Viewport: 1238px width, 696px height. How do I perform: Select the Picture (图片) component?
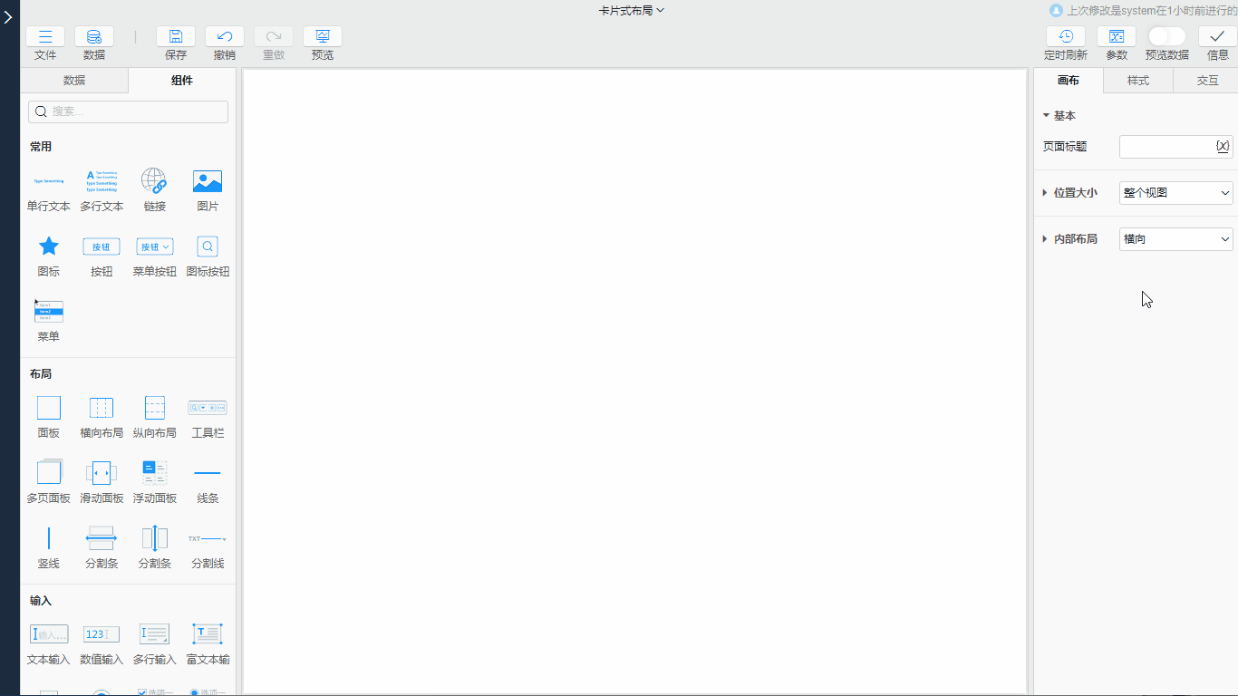pos(208,182)
